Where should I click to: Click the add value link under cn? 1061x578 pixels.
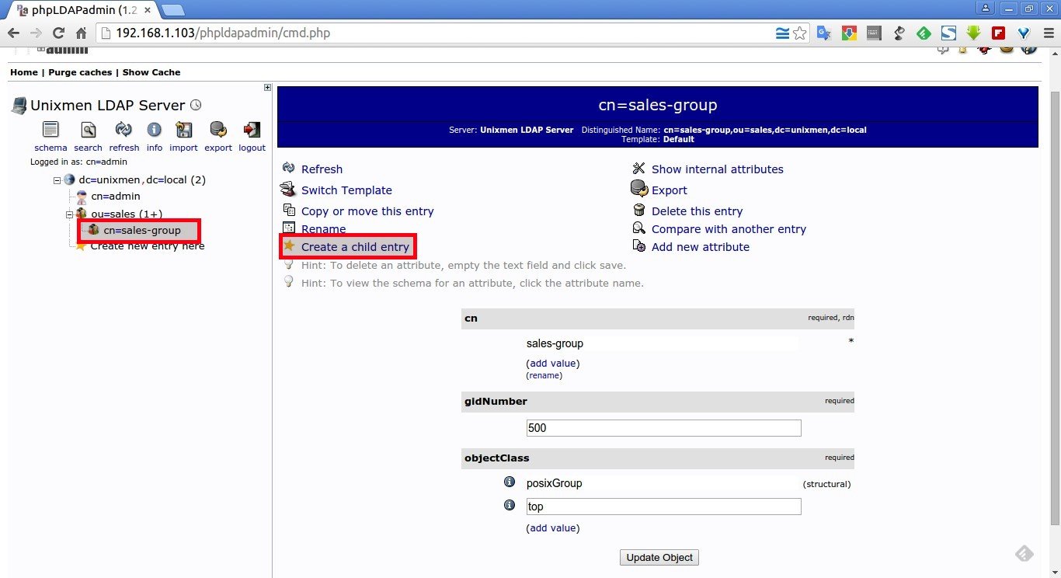[x=553, y=363]
